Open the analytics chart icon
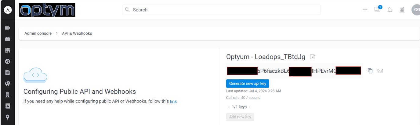420x125 pixels. (x=402, y=10)
